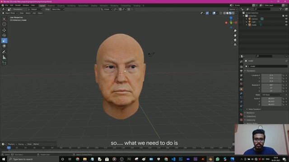Click the Scale X value field
This screenshot has width=289, height=162.
pyautogui.click(x=272, y=99)
